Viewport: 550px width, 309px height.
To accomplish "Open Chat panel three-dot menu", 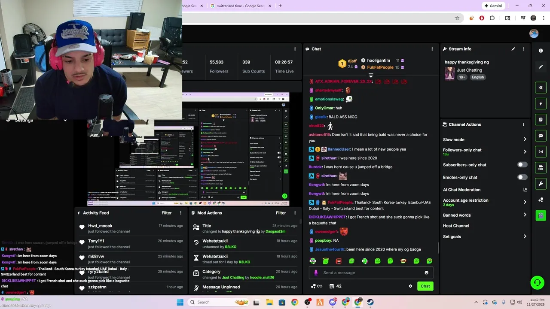I will [432, 49].
